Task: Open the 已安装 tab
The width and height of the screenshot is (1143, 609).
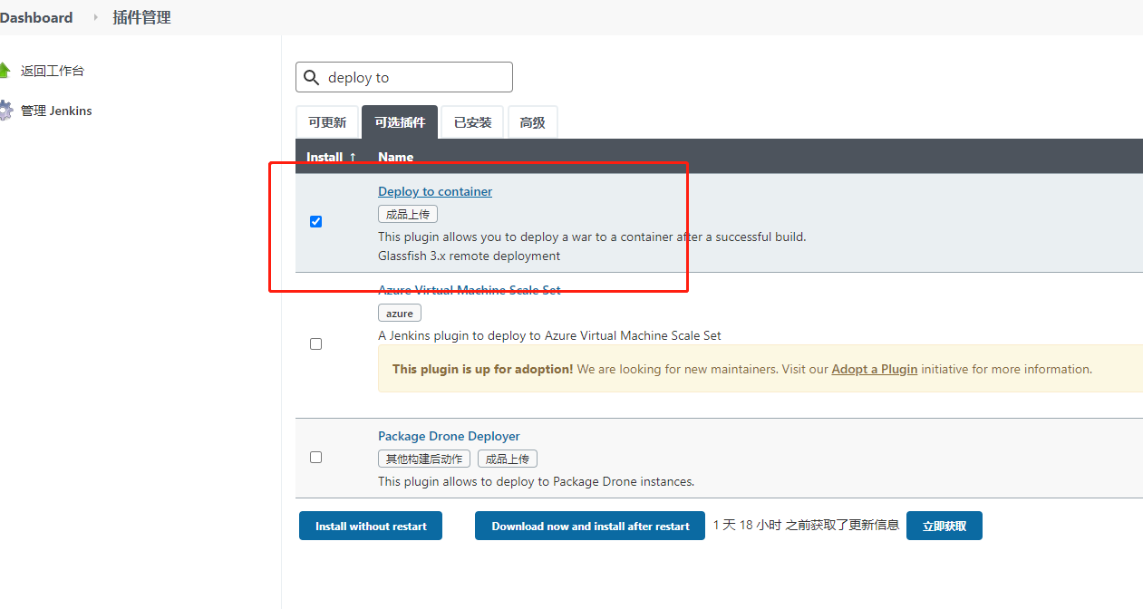Action: (472, 122)
